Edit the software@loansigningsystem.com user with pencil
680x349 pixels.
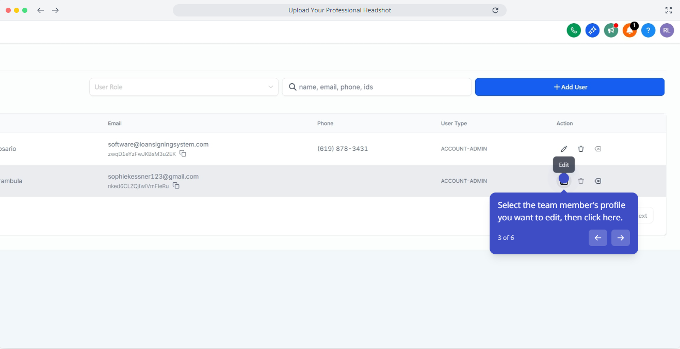(564, 149)
